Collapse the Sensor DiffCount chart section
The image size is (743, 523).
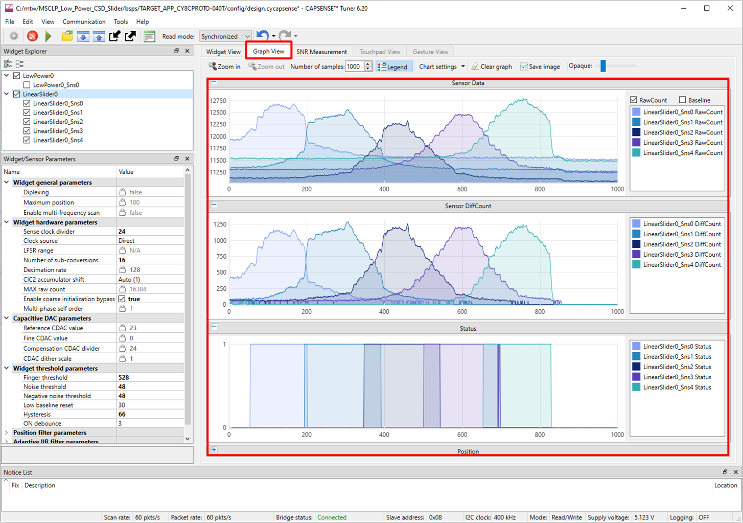(x=214, y=204)
